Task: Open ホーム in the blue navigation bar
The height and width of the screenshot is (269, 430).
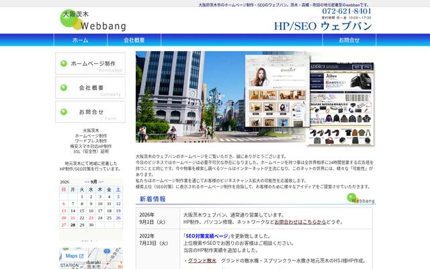Action: coord(81,40)
